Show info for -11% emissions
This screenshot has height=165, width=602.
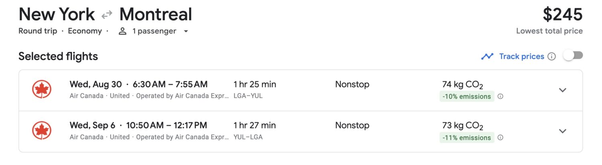point(500,138)
